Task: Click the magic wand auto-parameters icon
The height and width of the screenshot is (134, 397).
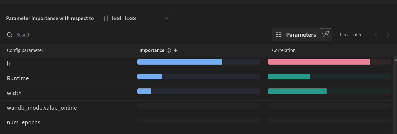Action: pos(326,35)
